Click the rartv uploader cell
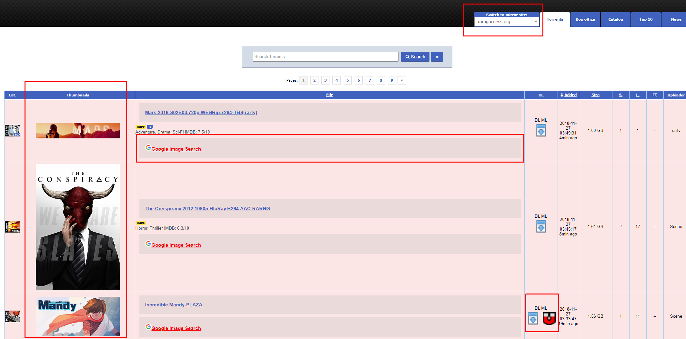Screen dimensions: 686x339 [x=676, y=131]
